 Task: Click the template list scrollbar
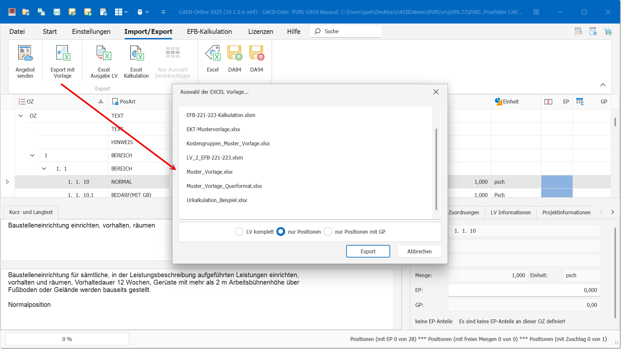point(436,169)
